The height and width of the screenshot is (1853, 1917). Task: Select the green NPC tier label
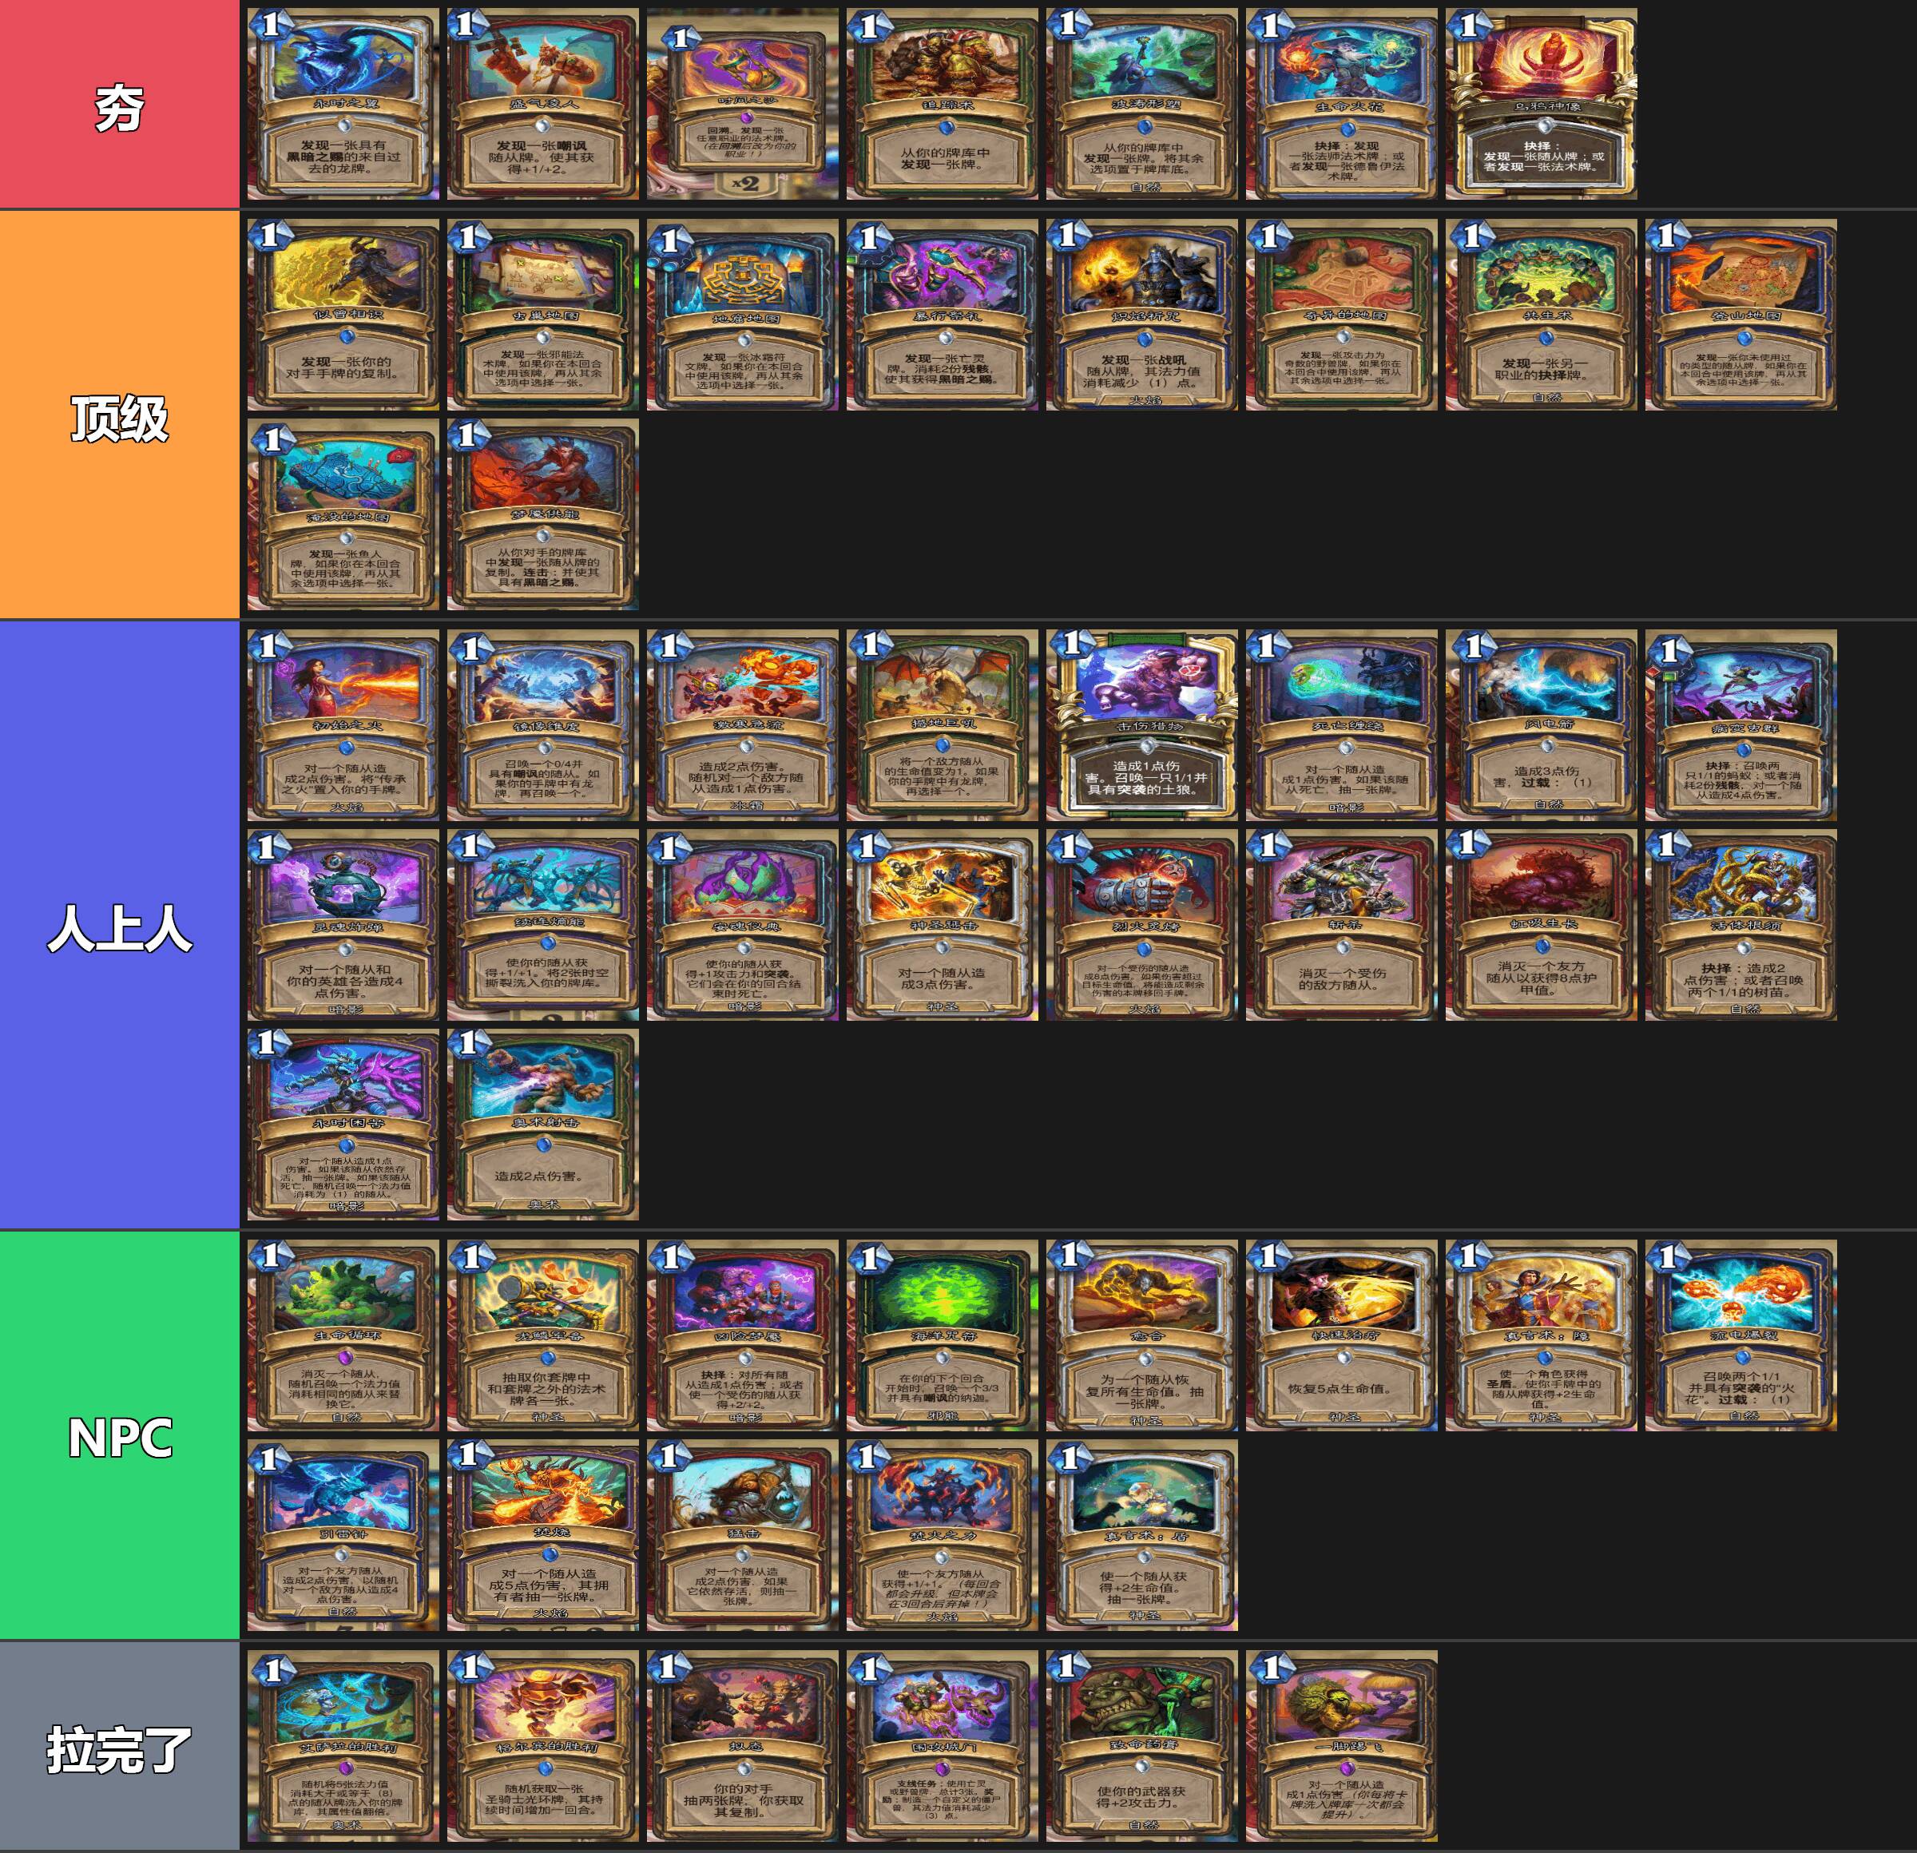[x=119, y=1435]
